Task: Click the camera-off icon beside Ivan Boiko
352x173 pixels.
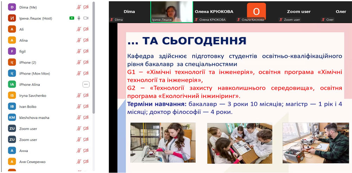Action: pyautogui.click(x=86, y=106)
